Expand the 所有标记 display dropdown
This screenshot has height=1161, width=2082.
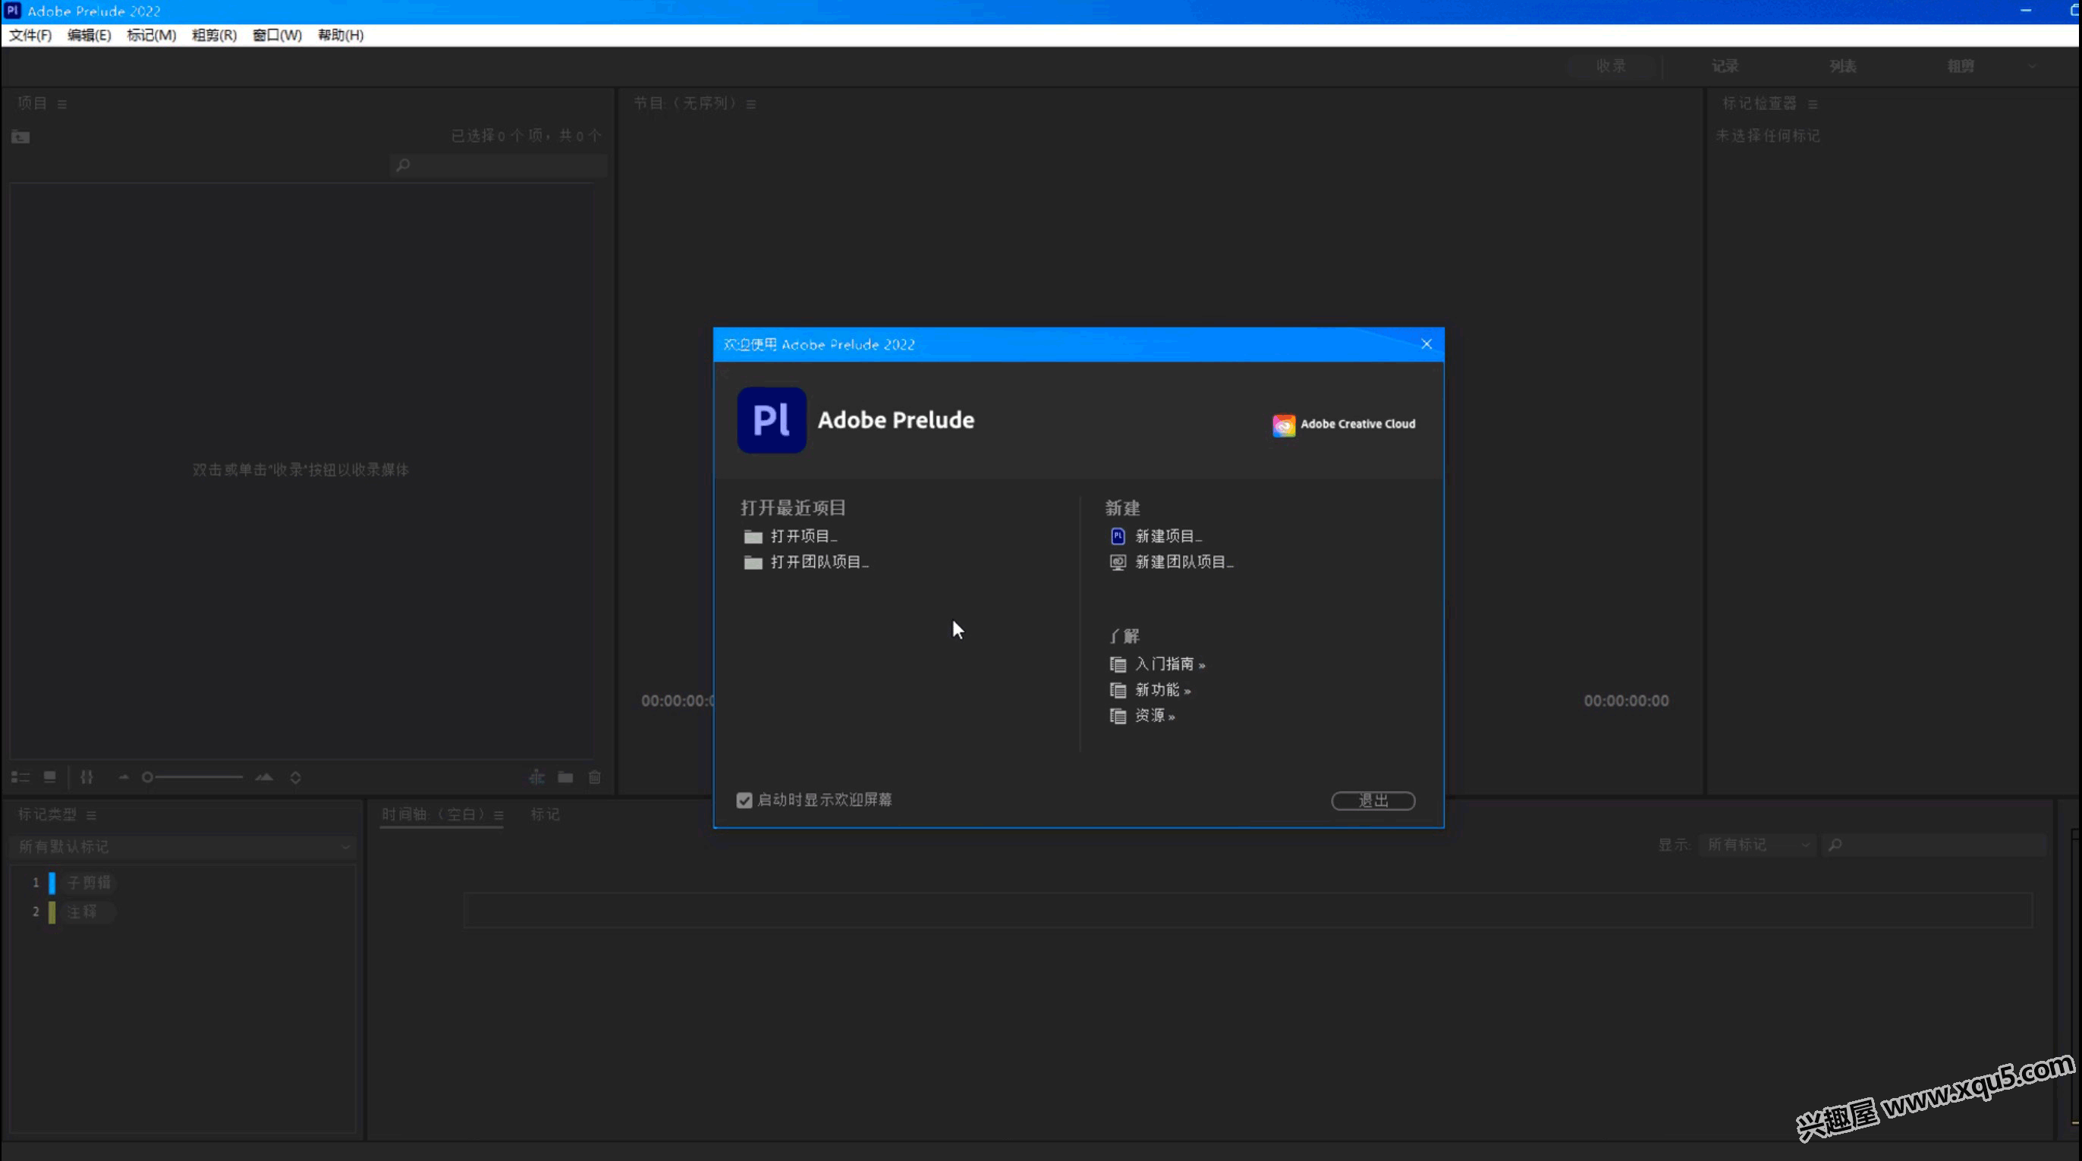[x=1757, y=845]
